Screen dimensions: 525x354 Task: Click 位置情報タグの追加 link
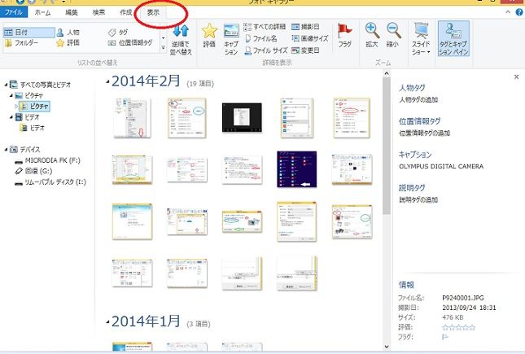coord(425,133)
